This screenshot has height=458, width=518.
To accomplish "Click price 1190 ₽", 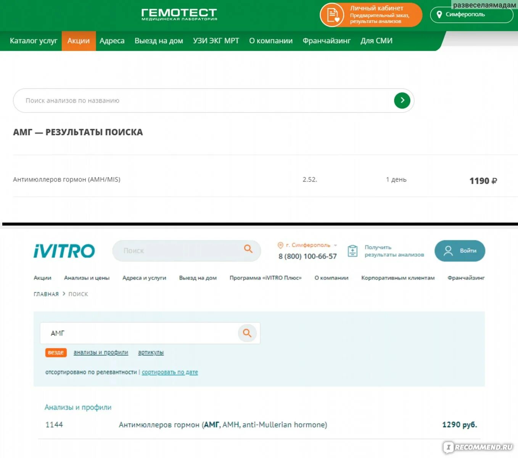I will click(483, 181).
